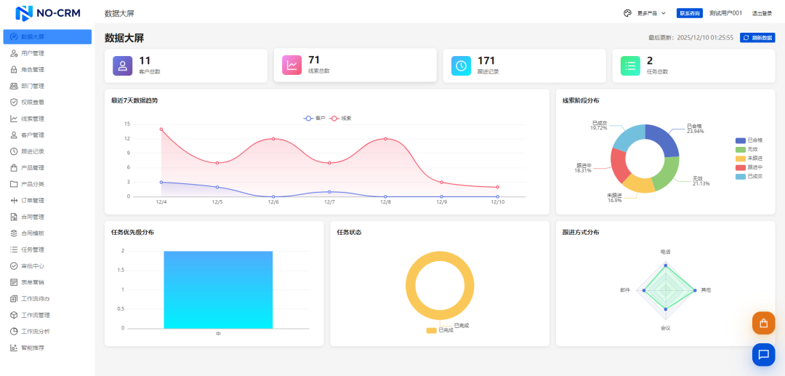This screenshot has height=376, width=785.
Task: Open the orange shopping bag floating button
Action: click(x=763, y=323)
